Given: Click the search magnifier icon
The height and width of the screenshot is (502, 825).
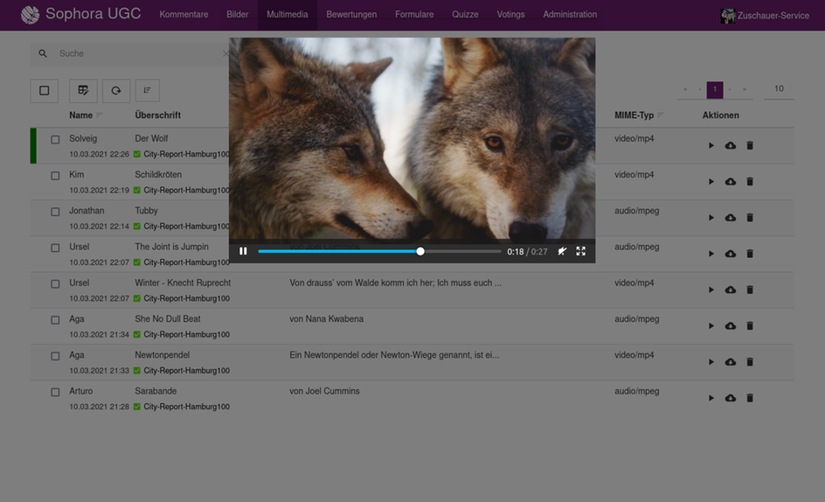Looking at the screenshot, I should pyautogui.click(x=43, y=53).
